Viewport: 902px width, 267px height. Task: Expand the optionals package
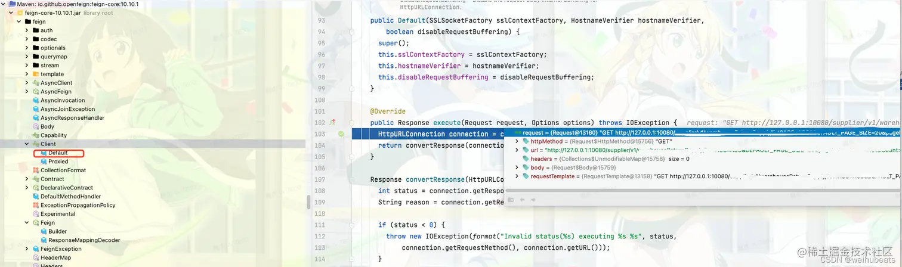27,48
